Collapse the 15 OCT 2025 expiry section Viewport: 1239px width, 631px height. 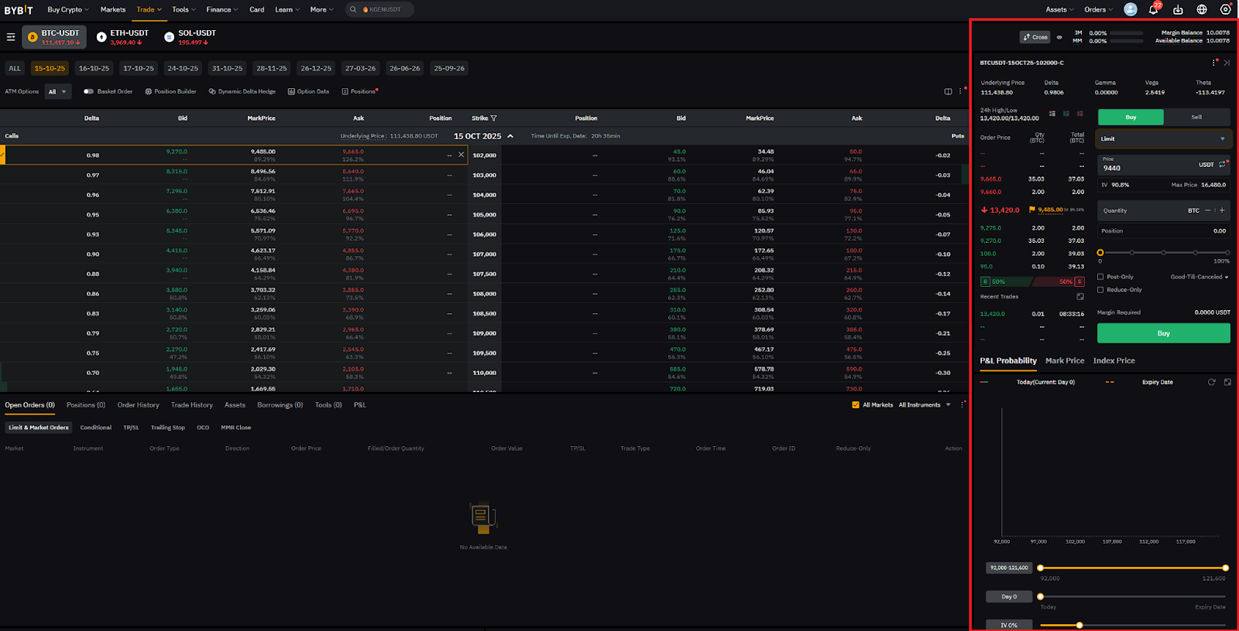pos(510,136)
